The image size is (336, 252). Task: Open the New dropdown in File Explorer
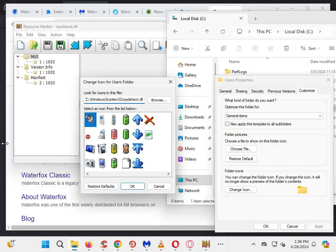pos(183,48)
